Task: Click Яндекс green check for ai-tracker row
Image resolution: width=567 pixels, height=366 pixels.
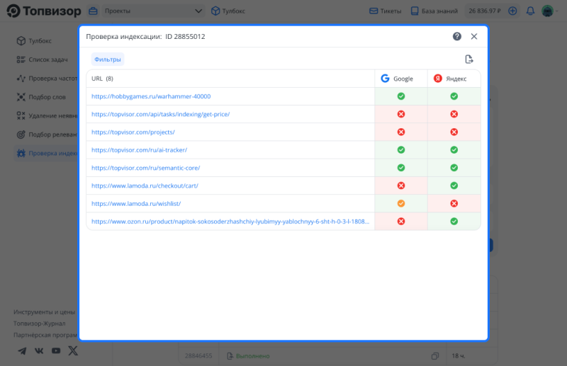Action: pos(454,150)
